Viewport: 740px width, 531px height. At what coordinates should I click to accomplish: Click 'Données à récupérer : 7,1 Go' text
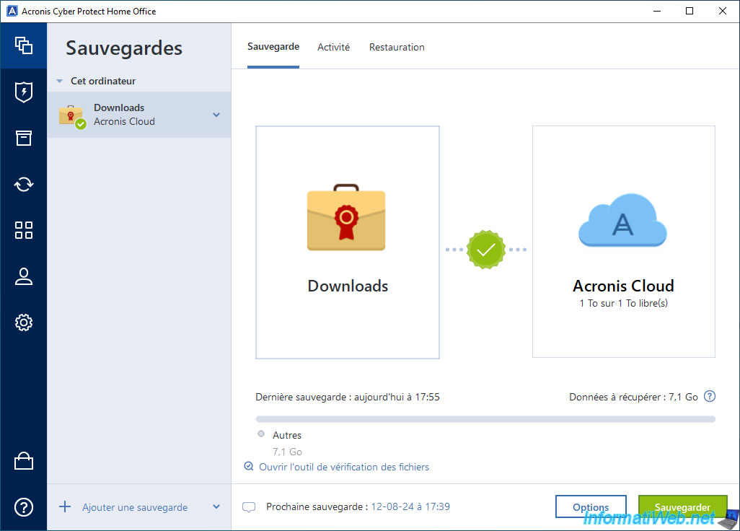click(x=633, y=397)
